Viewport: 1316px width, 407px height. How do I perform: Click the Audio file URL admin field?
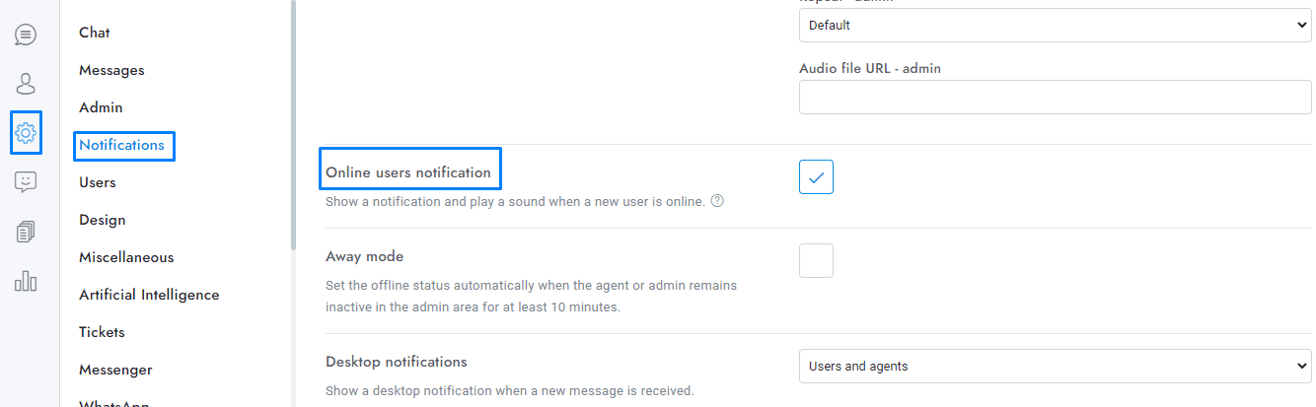pos(1055,98)
